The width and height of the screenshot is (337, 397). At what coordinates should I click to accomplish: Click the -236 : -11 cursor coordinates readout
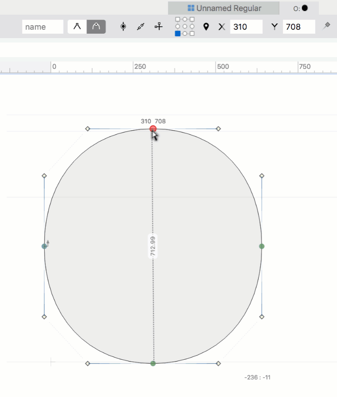[257, 377]
